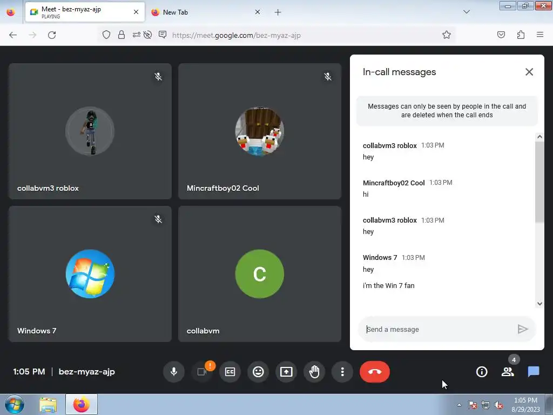553x415 pixels.
Task: Click the Send a message field
Action: pyautogui.click(x=437, y=329)
